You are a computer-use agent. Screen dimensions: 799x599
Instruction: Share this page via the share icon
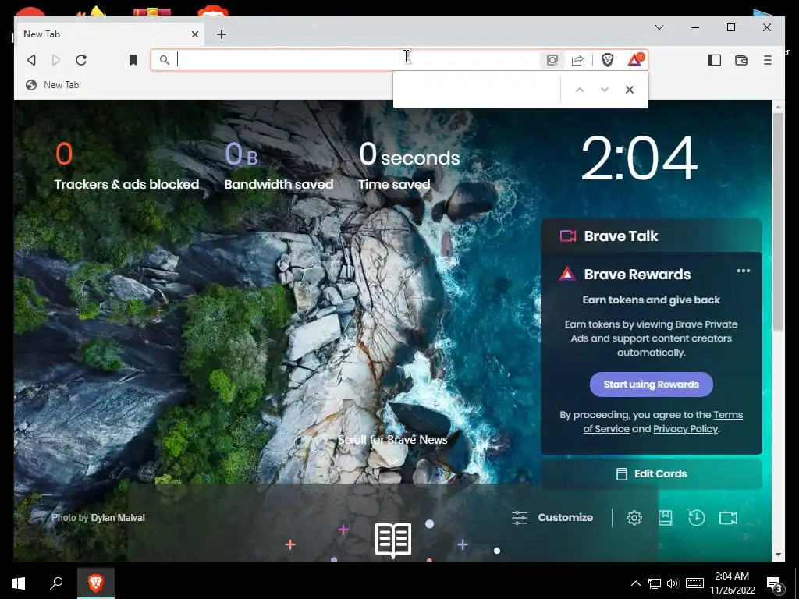[577, 60]
